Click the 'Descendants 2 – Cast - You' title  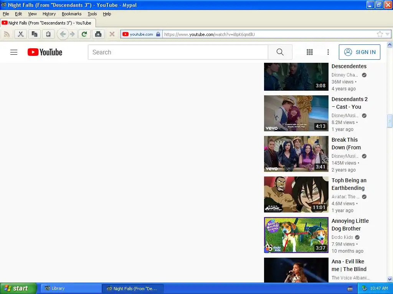pyautogui.click(x=349, y=103)
